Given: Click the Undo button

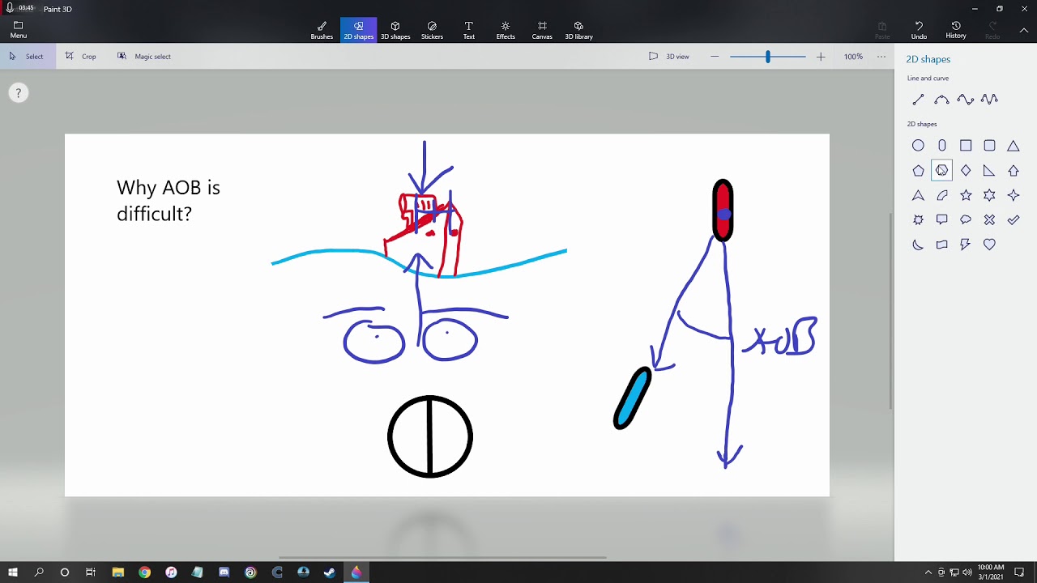Looking at the screenshot, I should point(919,30).
